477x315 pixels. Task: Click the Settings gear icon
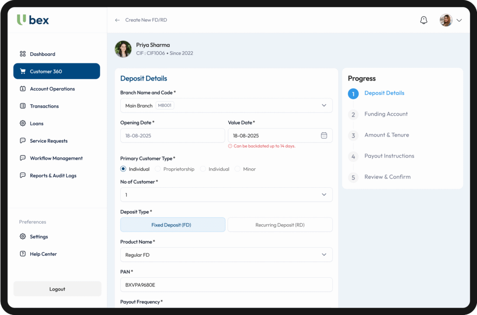click(23, 237)
